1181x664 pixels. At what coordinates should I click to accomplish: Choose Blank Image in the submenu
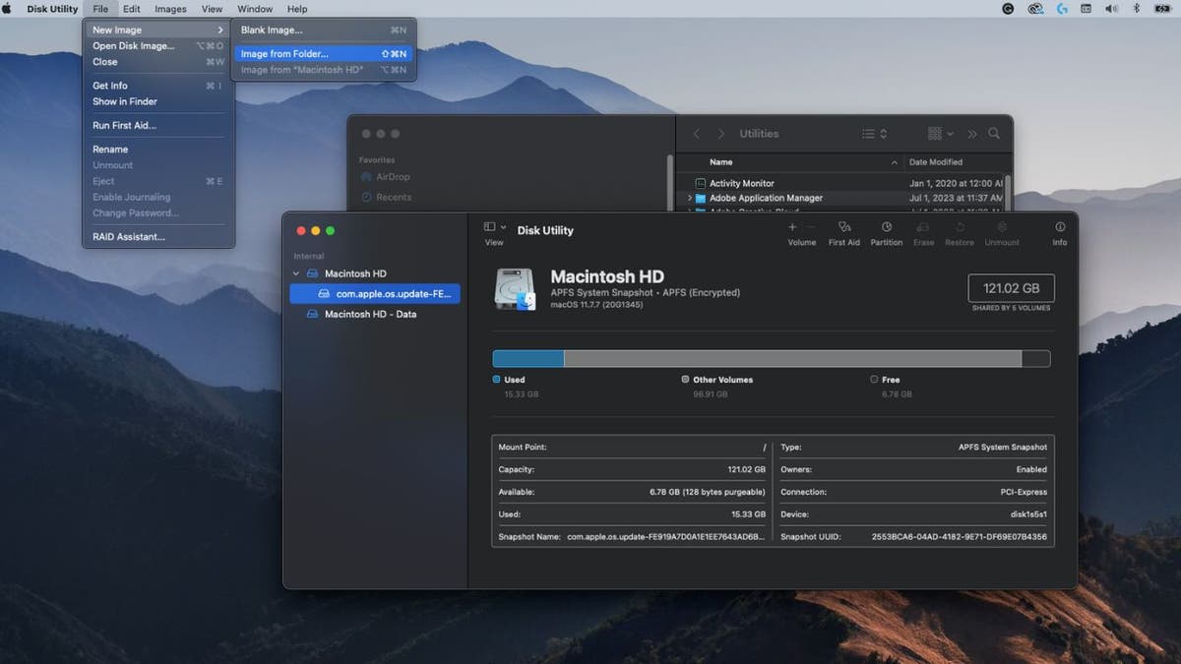pyautogui.click(x=323, y=30)
